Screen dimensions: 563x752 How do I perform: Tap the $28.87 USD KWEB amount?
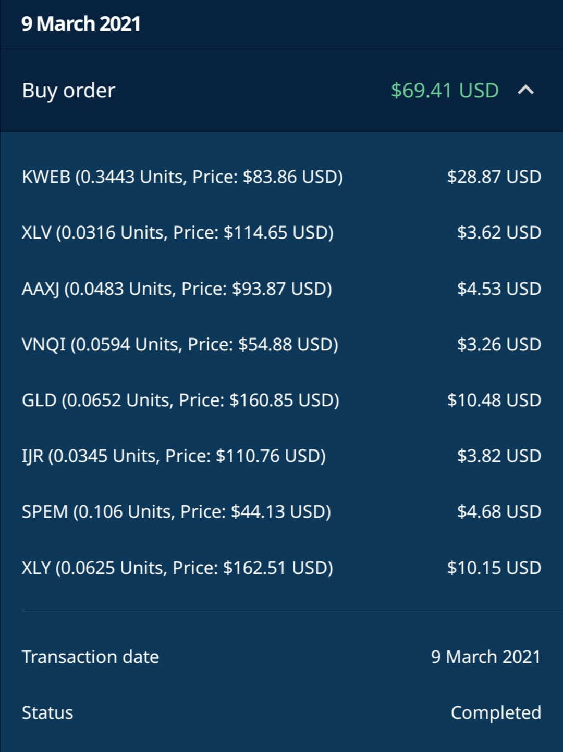(x=494, y=177)
